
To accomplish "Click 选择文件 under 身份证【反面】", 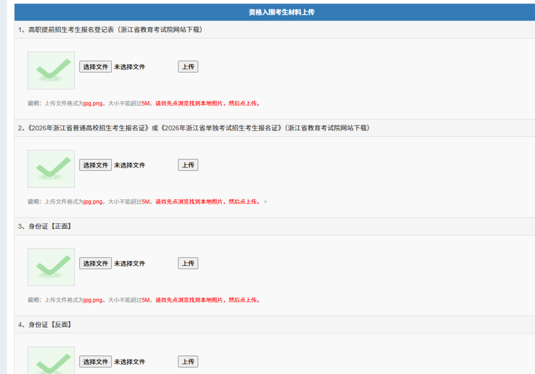I will 96,362.
